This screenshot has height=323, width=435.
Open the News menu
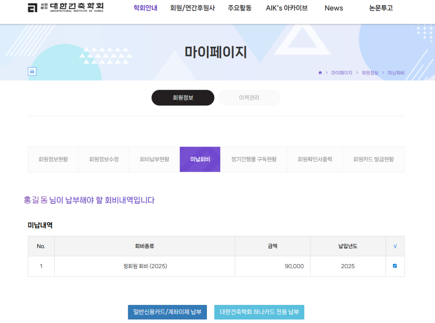point(333,8)
